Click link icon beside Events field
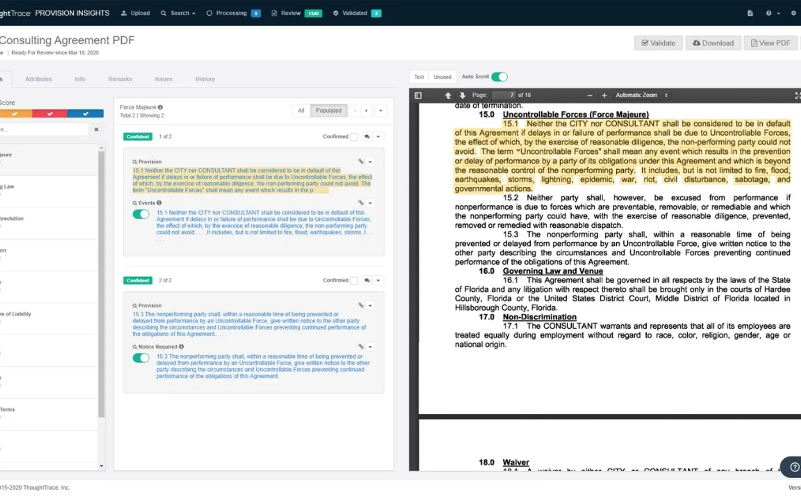The image size is (801, 500). tap(360, 202)
